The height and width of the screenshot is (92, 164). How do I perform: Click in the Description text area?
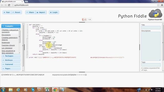tap(151, 46)
